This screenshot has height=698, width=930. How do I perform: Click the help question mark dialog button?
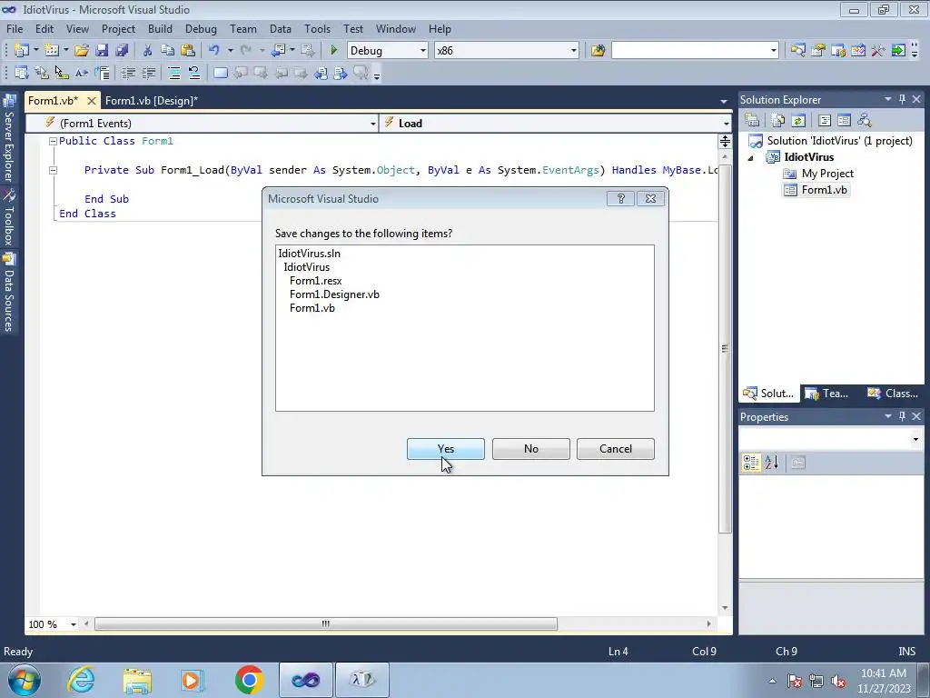621,199
